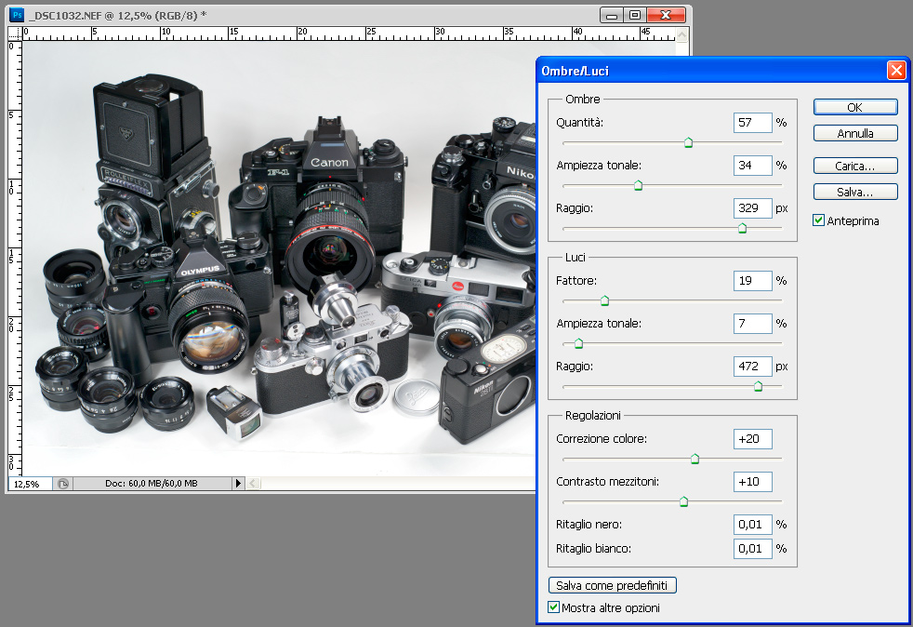The image size is (913, 627).
Task: Click the Ombre Ampiezza tonale value field
Action: pos(752,166)
